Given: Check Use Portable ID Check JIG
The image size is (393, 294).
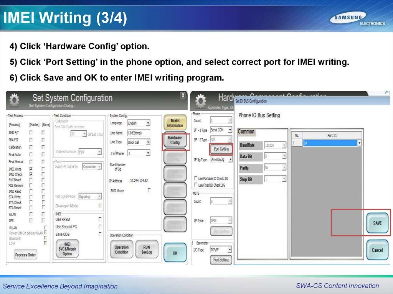Looking at the screenshot, I should pyautogui.click(x=196, y=178).
